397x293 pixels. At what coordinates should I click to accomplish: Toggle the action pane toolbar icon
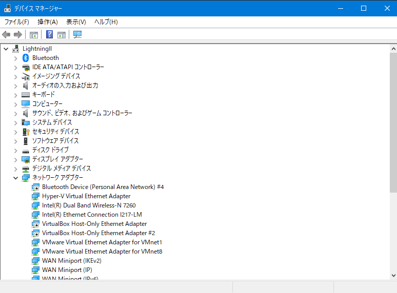coord(62,35)
